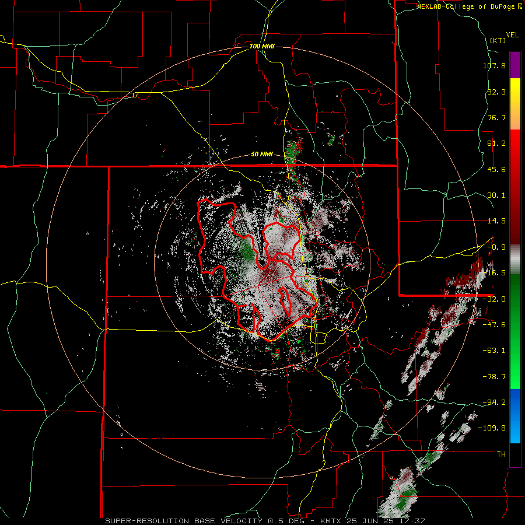Viewport: 525px width, 525px height.
Task: Click the 61.2 velocity scale value
Action: click(496, 143)
